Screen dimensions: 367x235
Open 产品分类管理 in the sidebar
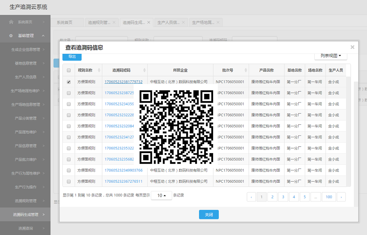(x=25, y=118)
